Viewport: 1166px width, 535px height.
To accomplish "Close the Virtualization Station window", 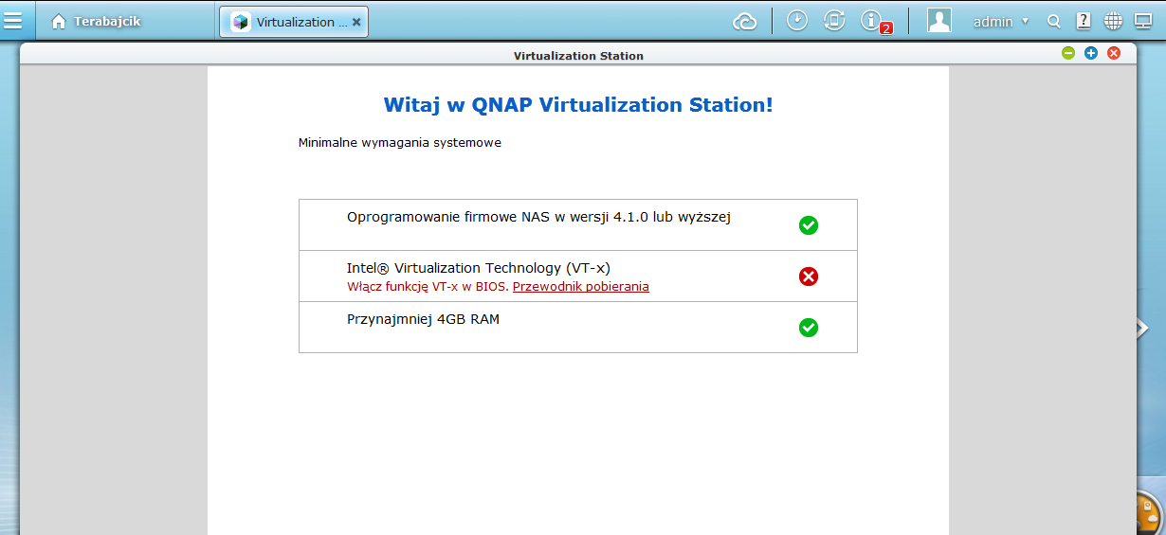I will (1114, 53).
